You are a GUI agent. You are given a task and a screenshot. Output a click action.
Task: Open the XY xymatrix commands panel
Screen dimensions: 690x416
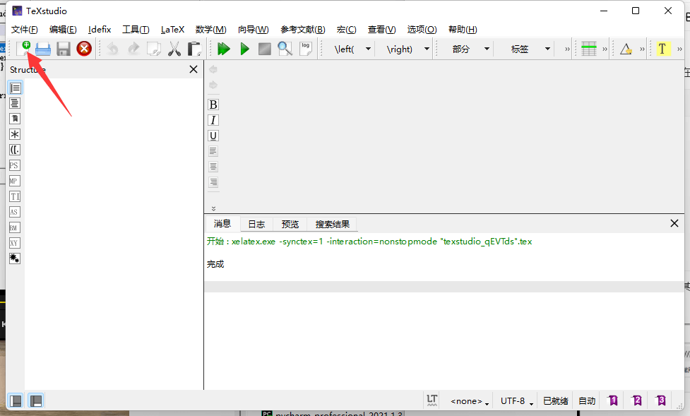[x=15, y=243]
